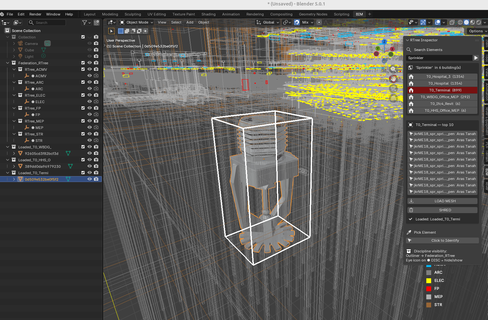Switch to the Geometry Nodes workspace tab
The height and width of the screenshot is (320, 488).
313,14
